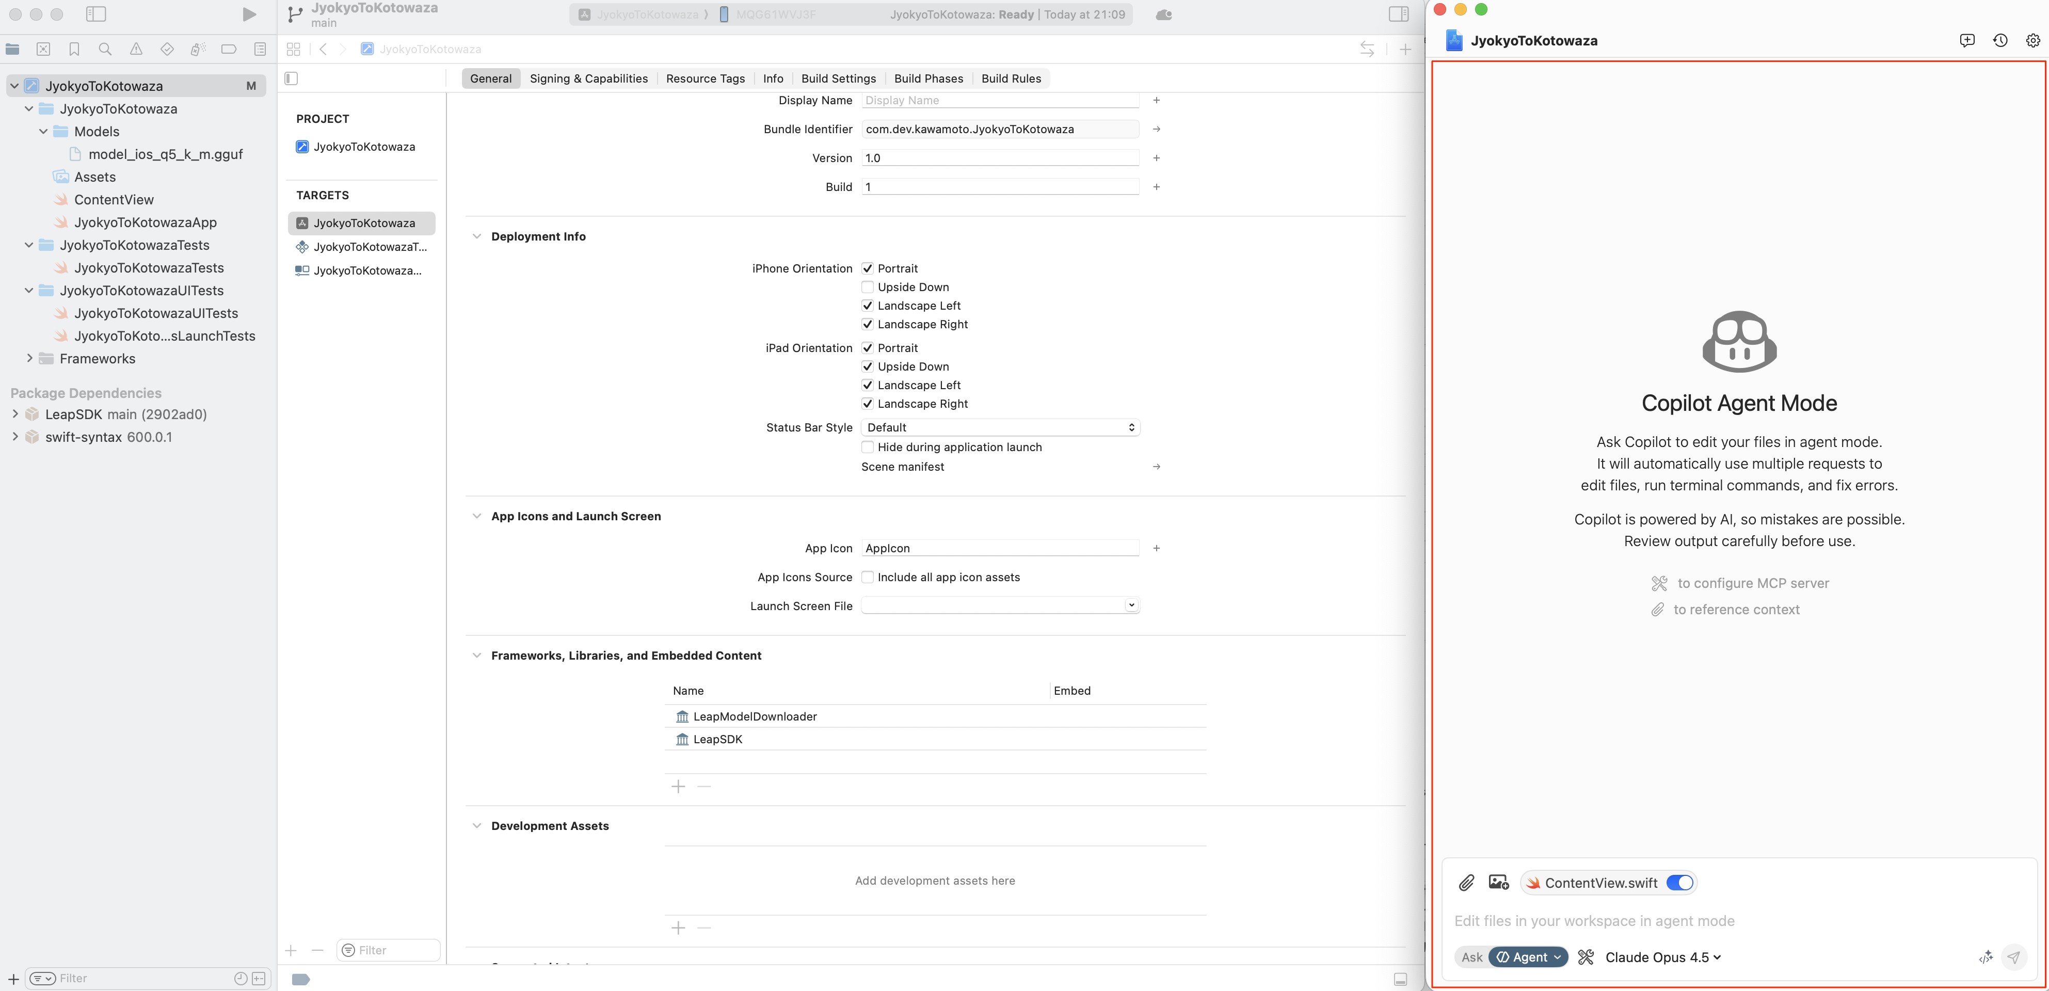2049x991 pixels.
Task: Click MCP tools configure icon beside Agent
Action: (1586, 957)
